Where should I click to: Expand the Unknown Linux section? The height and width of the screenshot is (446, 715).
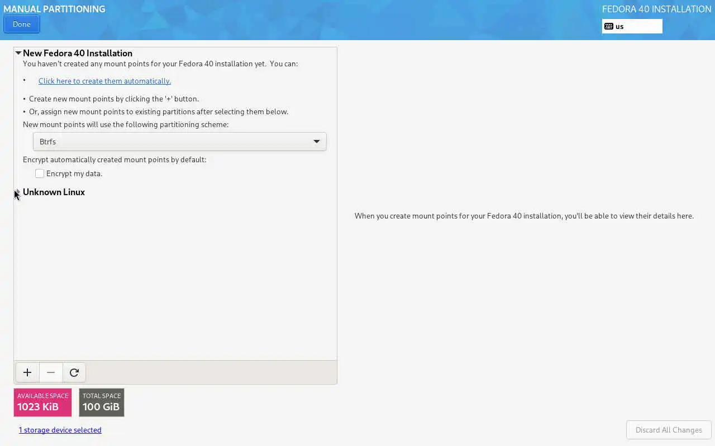point(18,192)
